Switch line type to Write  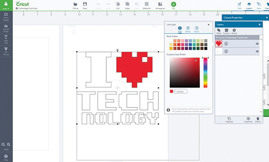point(188,29)
